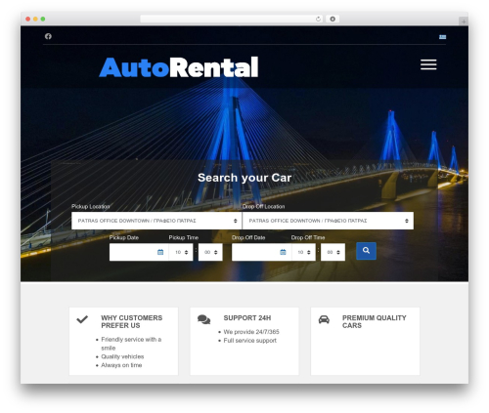Click the SUPPORT 24H heading
489x413 pixels.
247,318
